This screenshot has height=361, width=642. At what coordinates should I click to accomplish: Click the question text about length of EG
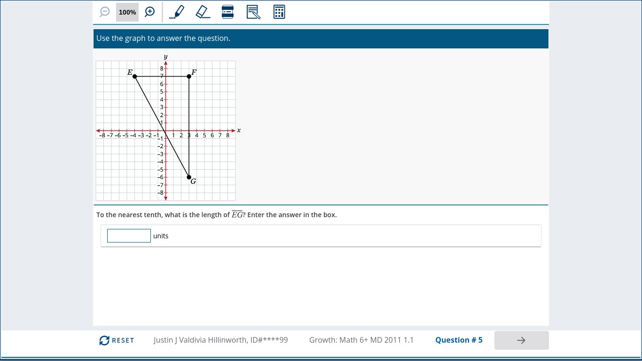[217, 215]
